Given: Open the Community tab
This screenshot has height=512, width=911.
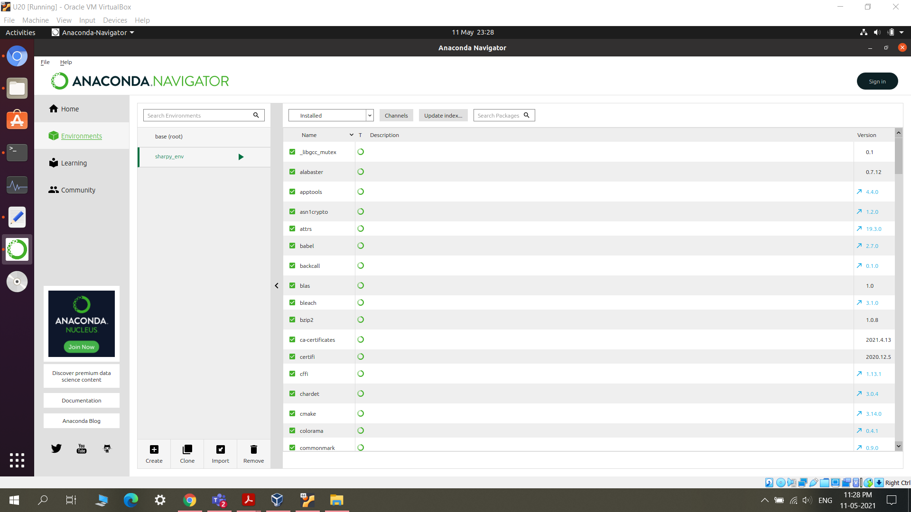Looking at the screenshot, I should (82, 190).
